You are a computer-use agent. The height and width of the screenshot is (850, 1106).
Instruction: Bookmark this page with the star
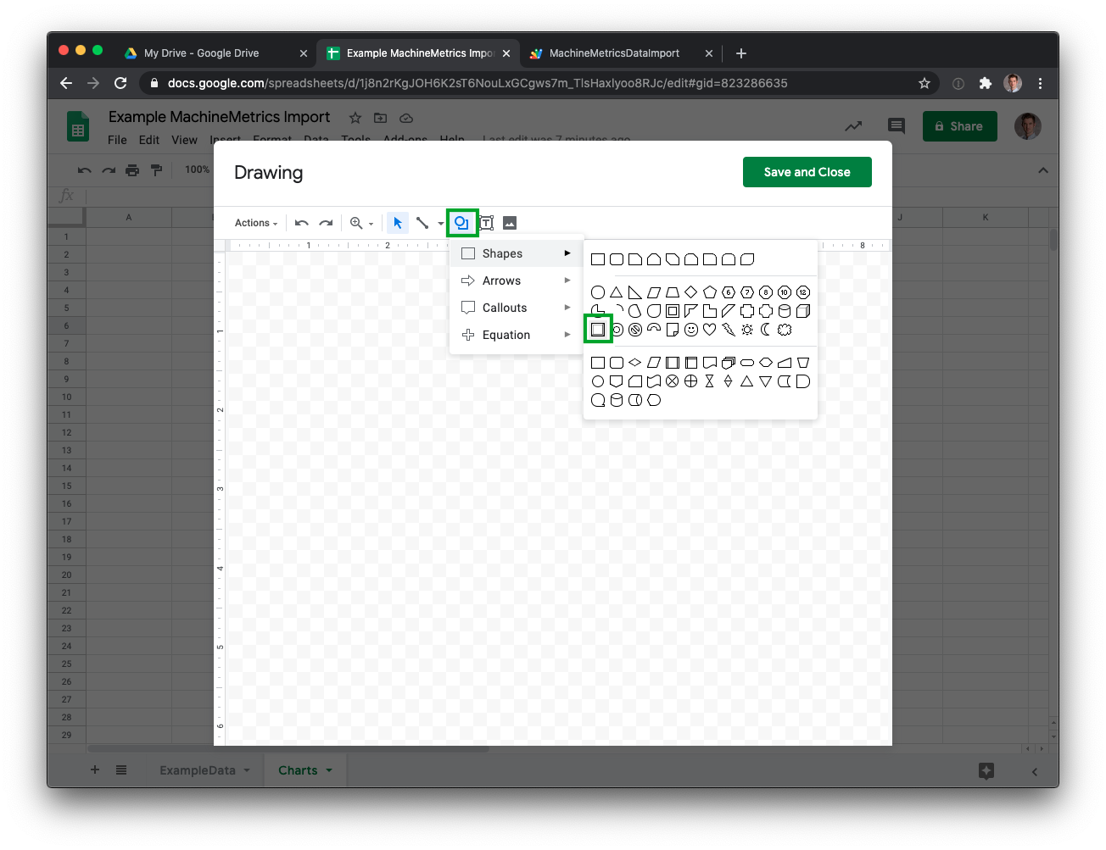(x=924, y=83)
